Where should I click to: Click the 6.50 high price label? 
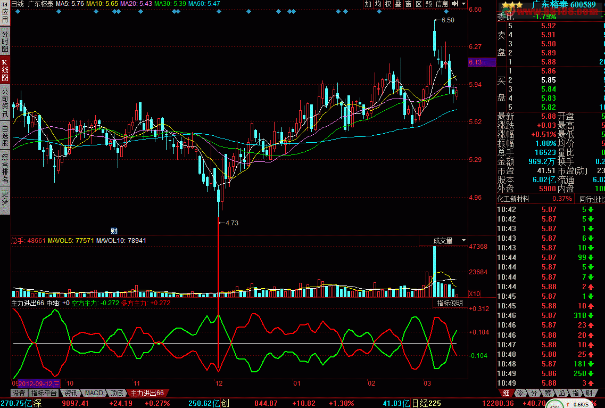tap(447, 20)
